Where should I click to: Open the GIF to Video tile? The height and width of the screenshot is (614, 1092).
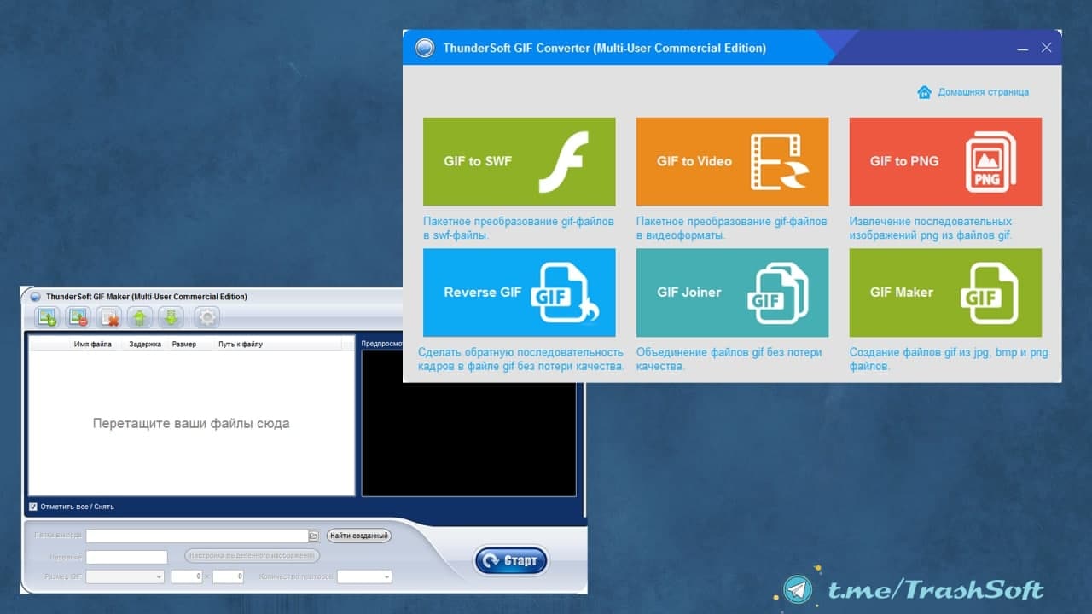pos(732,161)
